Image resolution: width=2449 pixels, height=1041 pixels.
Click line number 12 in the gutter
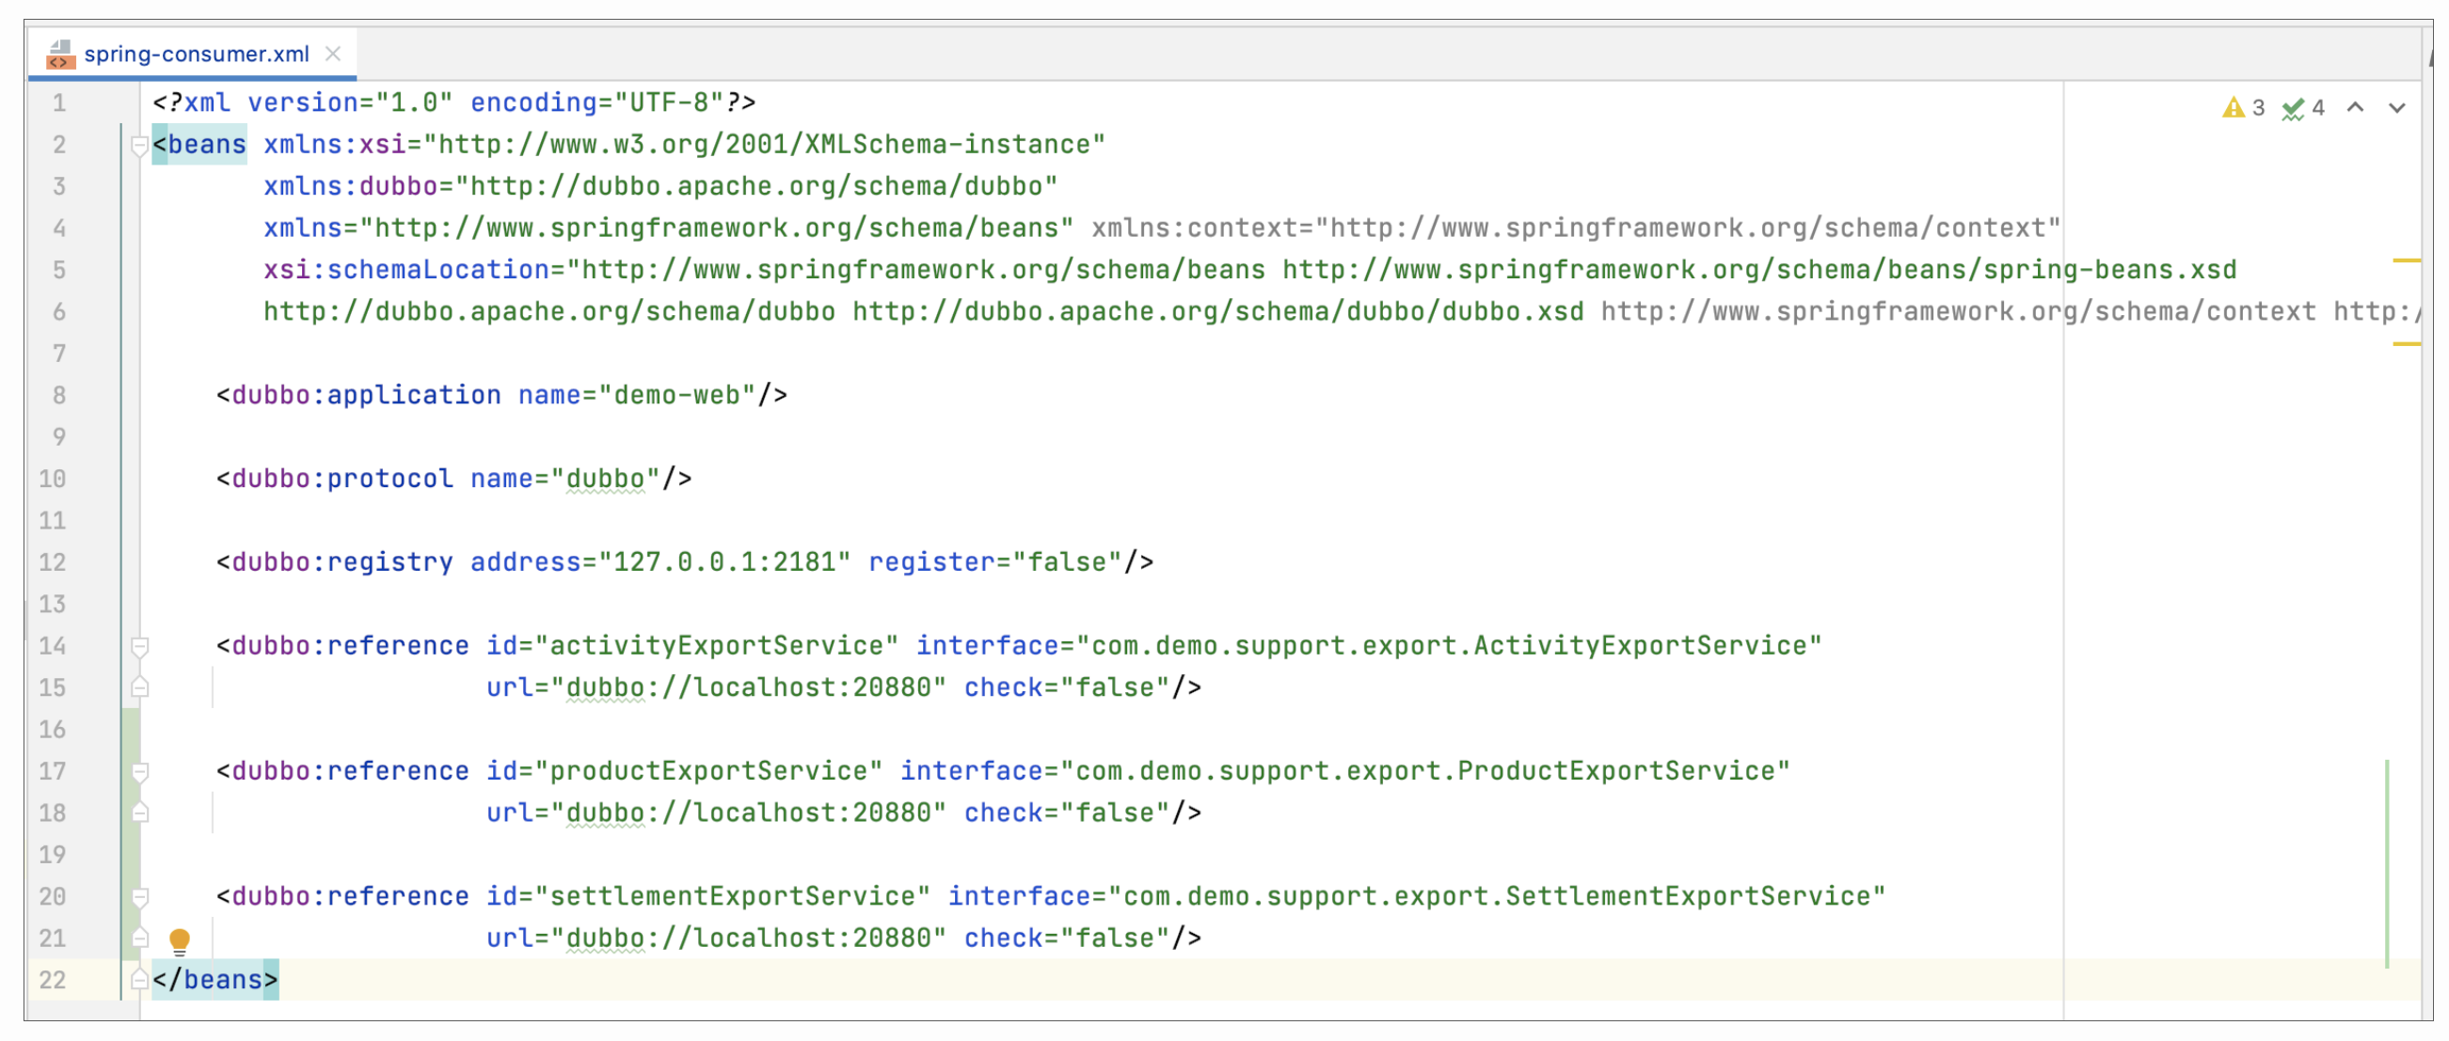pyautogui.click(x=53, y=562)
